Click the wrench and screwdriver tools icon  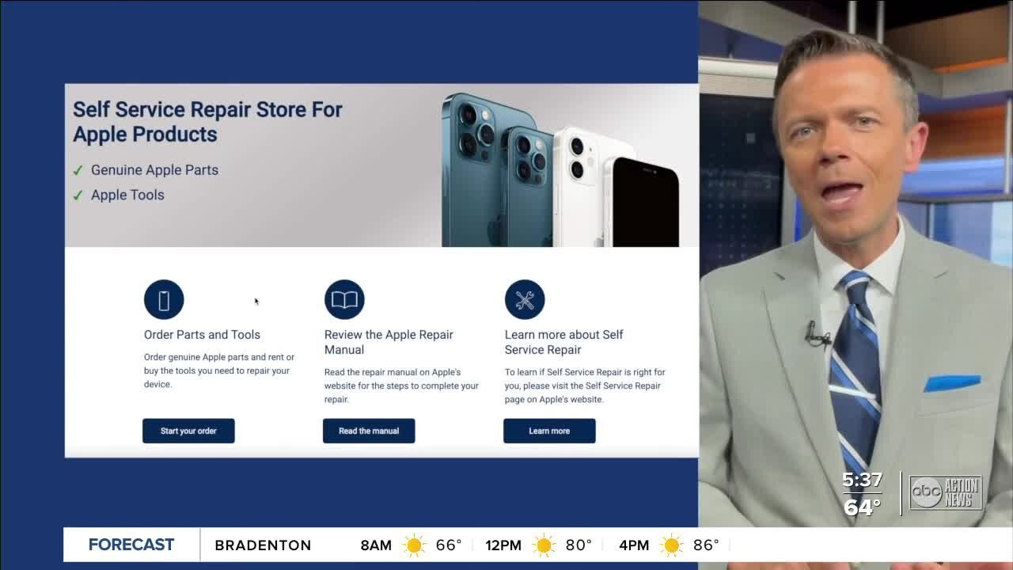(525, 300)
